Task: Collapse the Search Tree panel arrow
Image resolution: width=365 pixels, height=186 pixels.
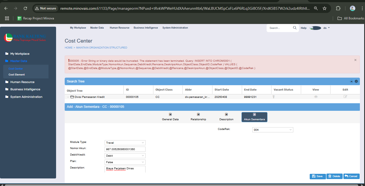Action: [x=352, y=81]
